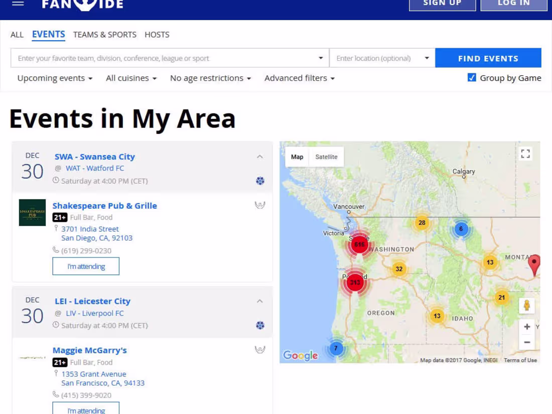
Task: Expand the Advanced filters dropdown
Action: tap(300, 78)
